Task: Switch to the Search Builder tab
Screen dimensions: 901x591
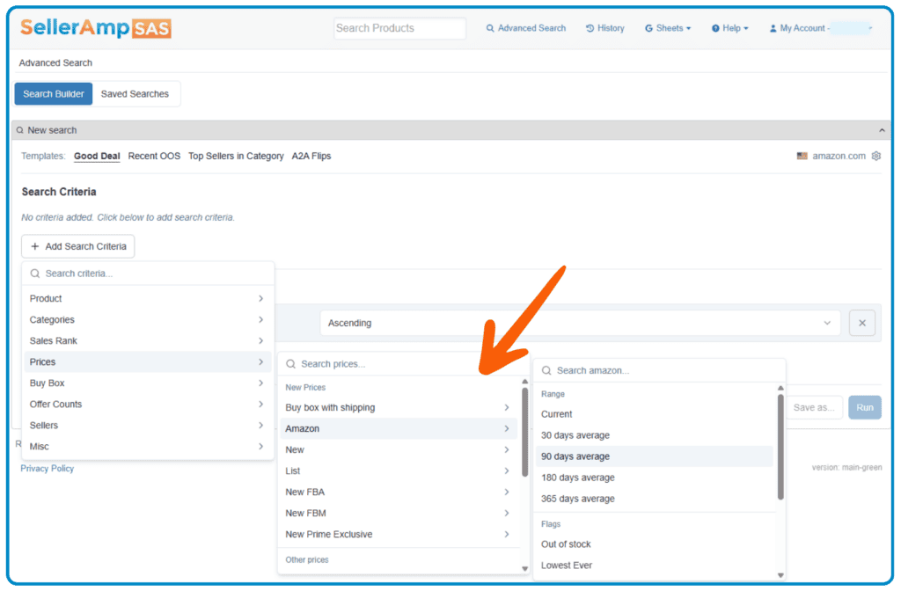Action: [54, 93]
